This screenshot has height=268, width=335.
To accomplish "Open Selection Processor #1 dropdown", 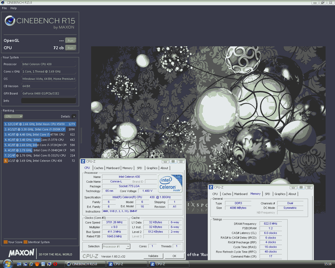I will pyautogui.click(x=116, y=247).
